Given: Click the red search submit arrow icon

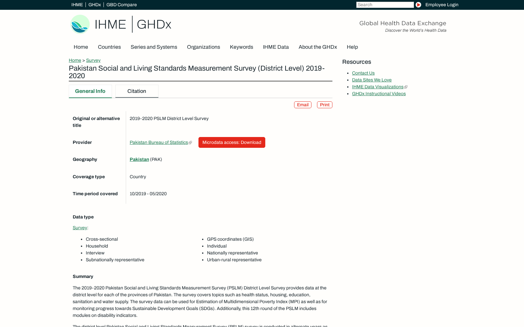Looking at the screenshot, I should click(418, 5).
